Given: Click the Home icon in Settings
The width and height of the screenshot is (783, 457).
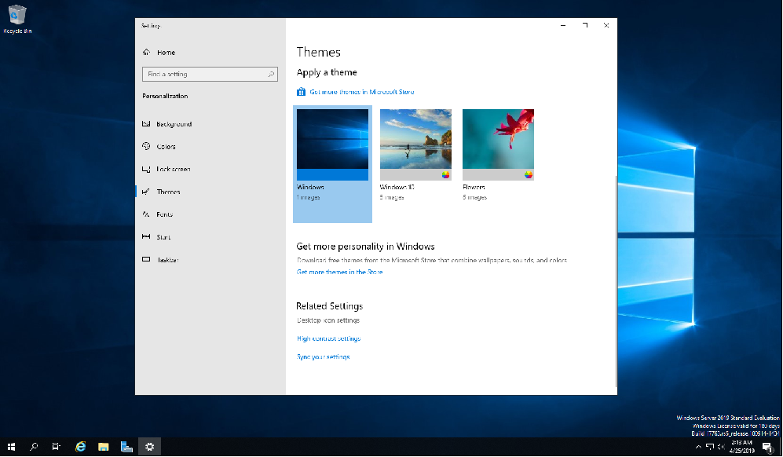Looking at the screenshot, I should click(x=148, y=52).
